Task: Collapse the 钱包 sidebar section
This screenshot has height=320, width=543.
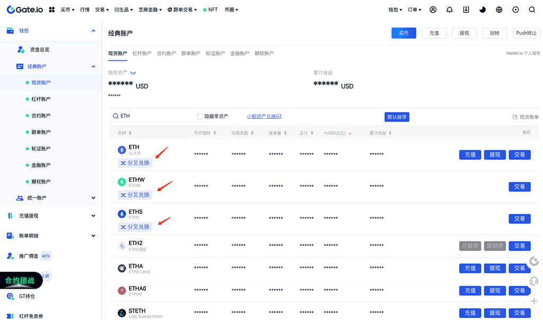Action: (x=93, y=30)
